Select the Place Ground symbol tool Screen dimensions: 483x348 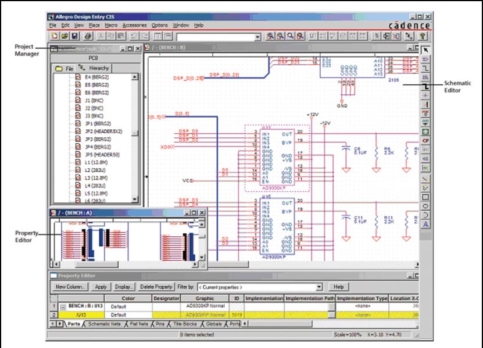point(425,122)
